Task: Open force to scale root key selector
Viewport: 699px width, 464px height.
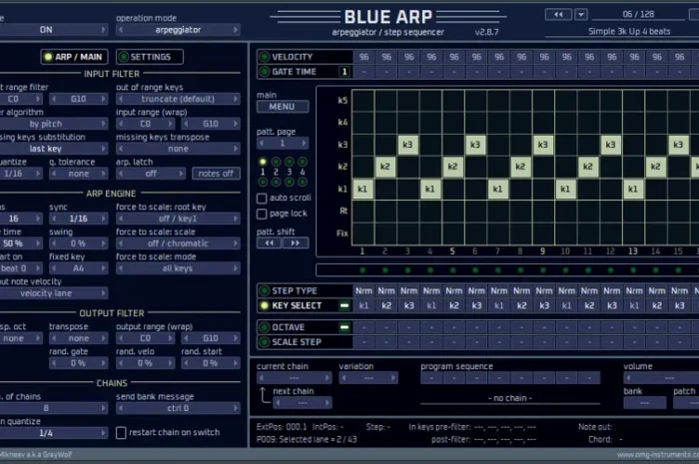Action: pos(178,219)
